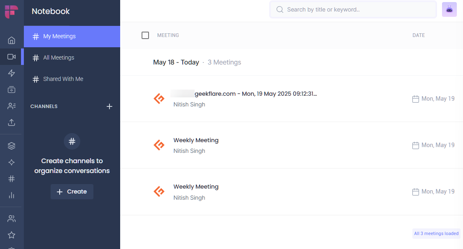Click Nitish Singh under the geekflare.com meeting
The height and width of the screenshot is (249, 463).
tap(189, 105)
